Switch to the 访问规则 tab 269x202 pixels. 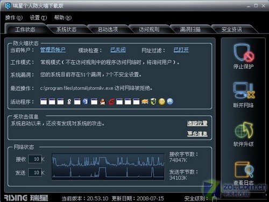click(x=149, y=29)
